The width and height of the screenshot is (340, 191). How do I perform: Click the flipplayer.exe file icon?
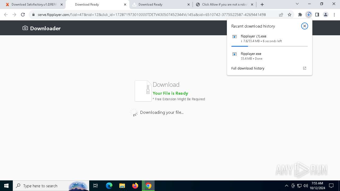coord(235,54)
